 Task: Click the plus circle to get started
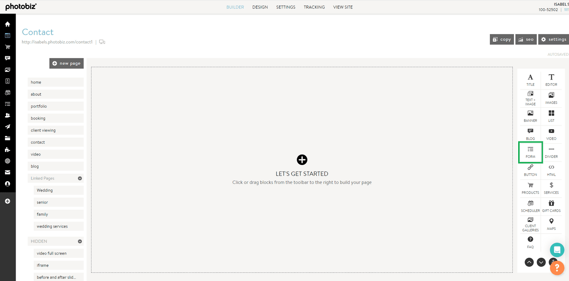(302, 160)
